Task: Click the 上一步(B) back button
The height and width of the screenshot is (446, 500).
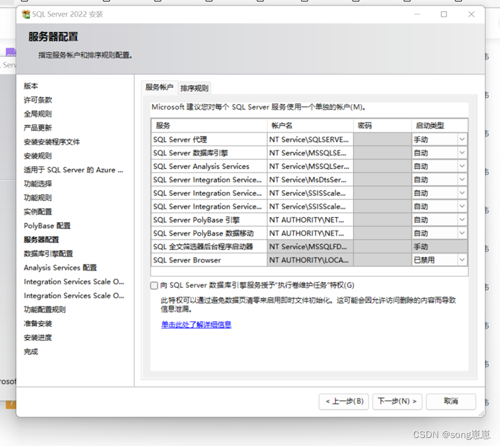Action: pos(344,401)
